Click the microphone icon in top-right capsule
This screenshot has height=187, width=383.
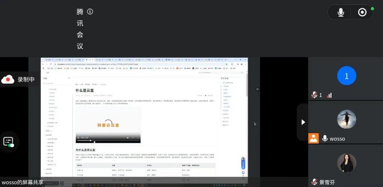point(341,12)
